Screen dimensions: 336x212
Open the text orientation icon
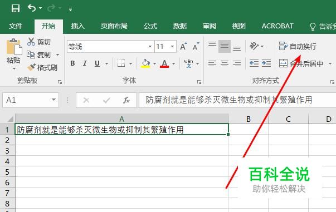click(x=254, y=46)
